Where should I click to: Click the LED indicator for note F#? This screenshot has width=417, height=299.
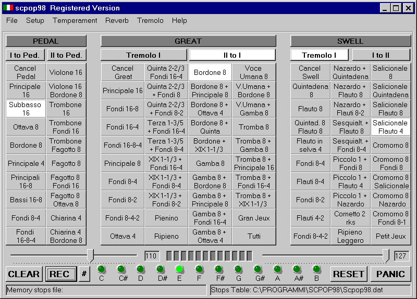[x=219, y=269]
